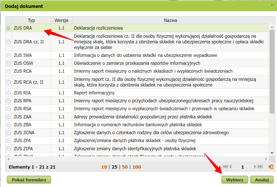Click Informacja o numerach rachunków bankowych text
Screen dimensions: 277x187
click(x=138, y=125)
